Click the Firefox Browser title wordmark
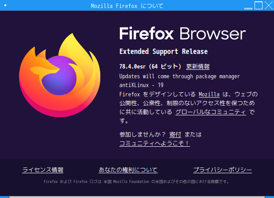Image resolution: width=274 pixels, height=198 pixels. pos(183,34)
